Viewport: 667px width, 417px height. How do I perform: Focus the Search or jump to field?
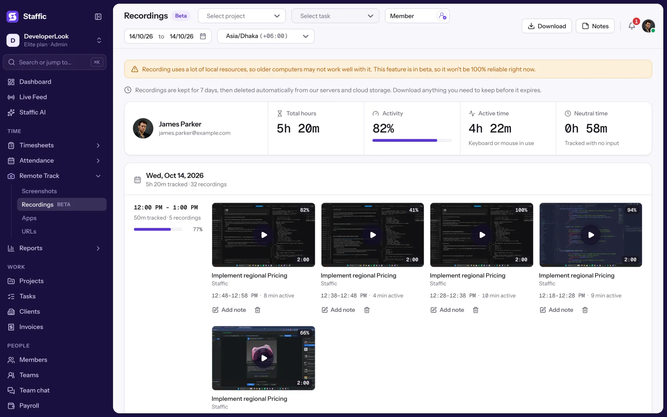pos(54,62)
